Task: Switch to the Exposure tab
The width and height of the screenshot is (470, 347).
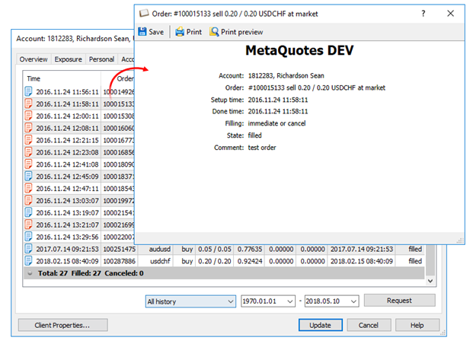Action: point(68,59)
